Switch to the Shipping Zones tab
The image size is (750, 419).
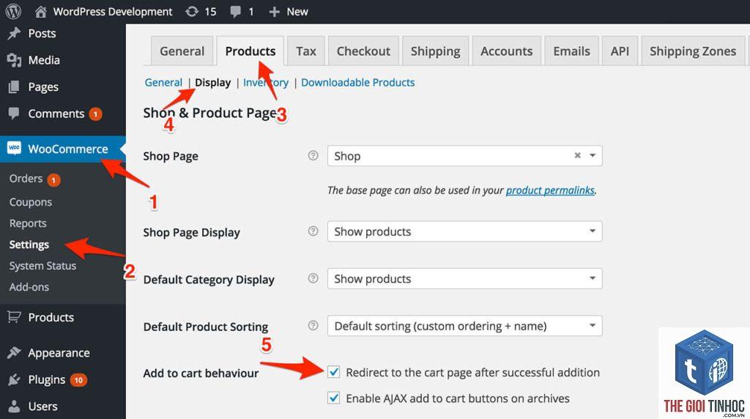click(x=693, y=51)
